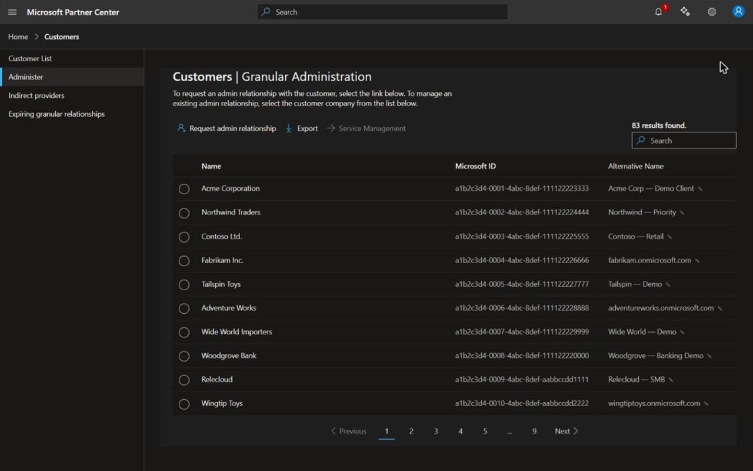Edit alternative name for Northwind Traders
This screenshot has height=471, width=753.
(682, 213)
